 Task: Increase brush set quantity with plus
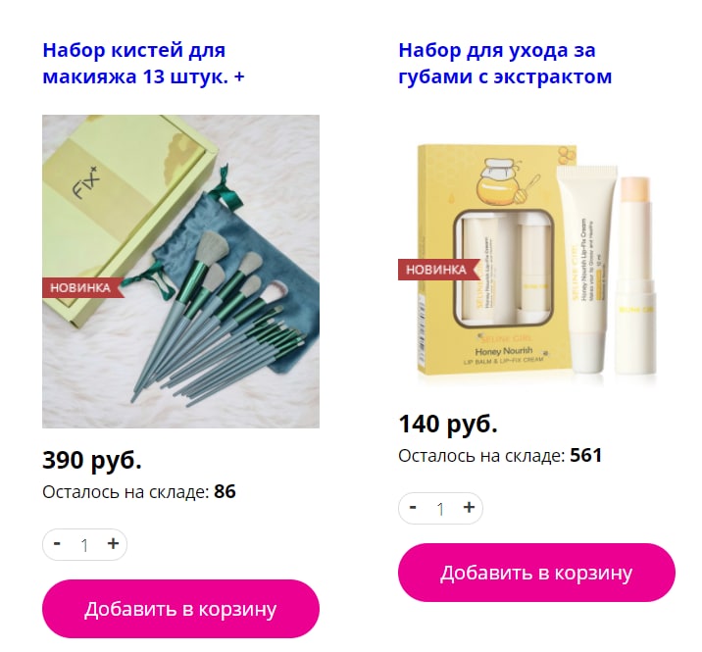[x=114, y=543]
